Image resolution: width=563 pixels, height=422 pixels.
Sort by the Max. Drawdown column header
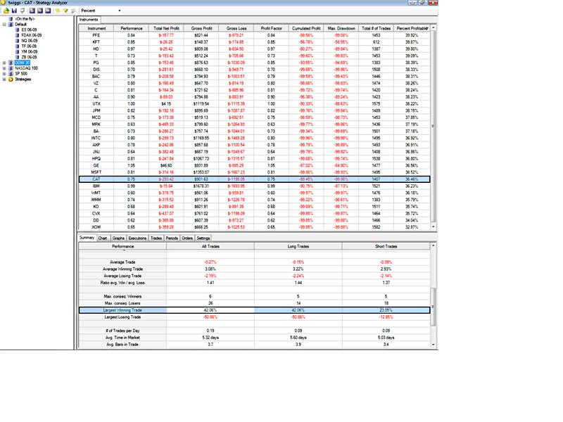tap(341, 28)
